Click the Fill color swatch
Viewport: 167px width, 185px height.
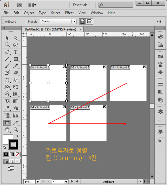[6, 137]
